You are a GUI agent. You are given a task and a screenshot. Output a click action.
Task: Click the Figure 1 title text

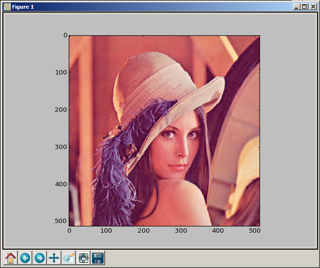pos(23,7)
